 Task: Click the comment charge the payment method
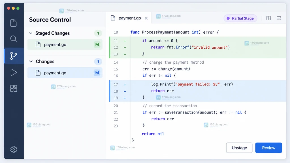(173, 63)
